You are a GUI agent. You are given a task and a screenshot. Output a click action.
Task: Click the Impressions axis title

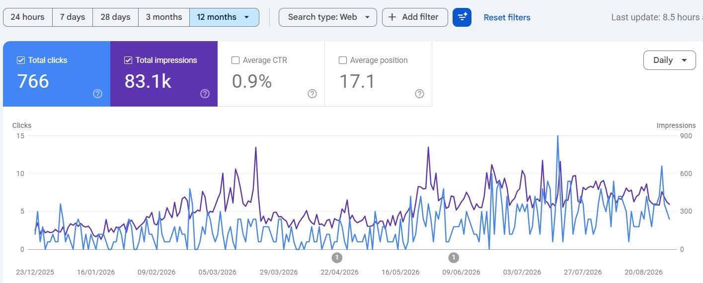click(676, 125)
